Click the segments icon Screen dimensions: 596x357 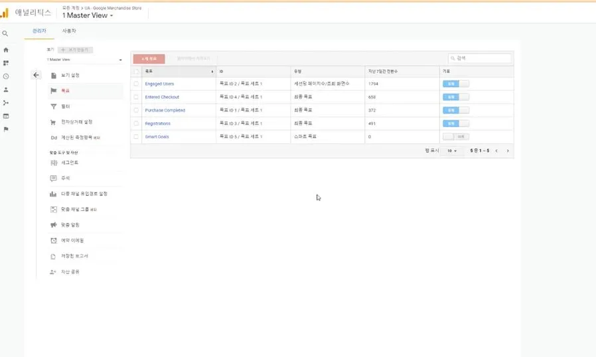pos(54,163)
